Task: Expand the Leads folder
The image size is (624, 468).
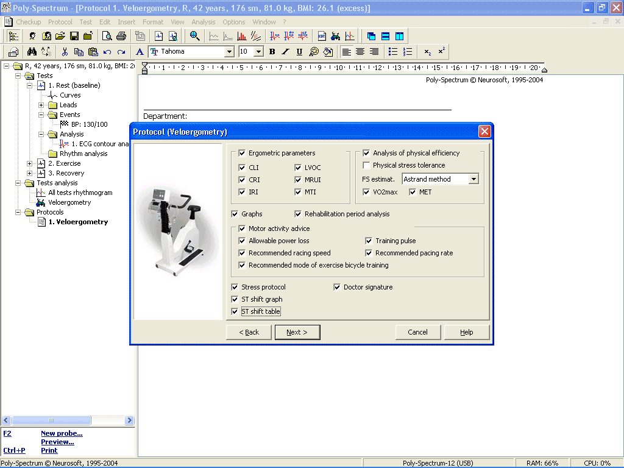Action: tap(41, 105)
